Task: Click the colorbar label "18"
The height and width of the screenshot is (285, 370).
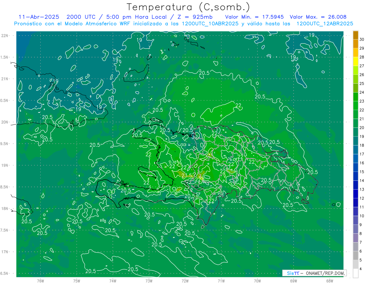Action: (x=362, y=145)
